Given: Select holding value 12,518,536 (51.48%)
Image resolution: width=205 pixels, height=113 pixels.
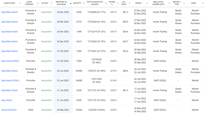Looking at the screenshot, I should (97, 61).
